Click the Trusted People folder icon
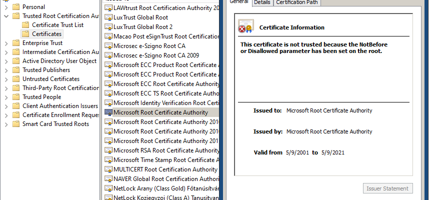This screenshot has width=429, height=200. click(x=16, y=97)
